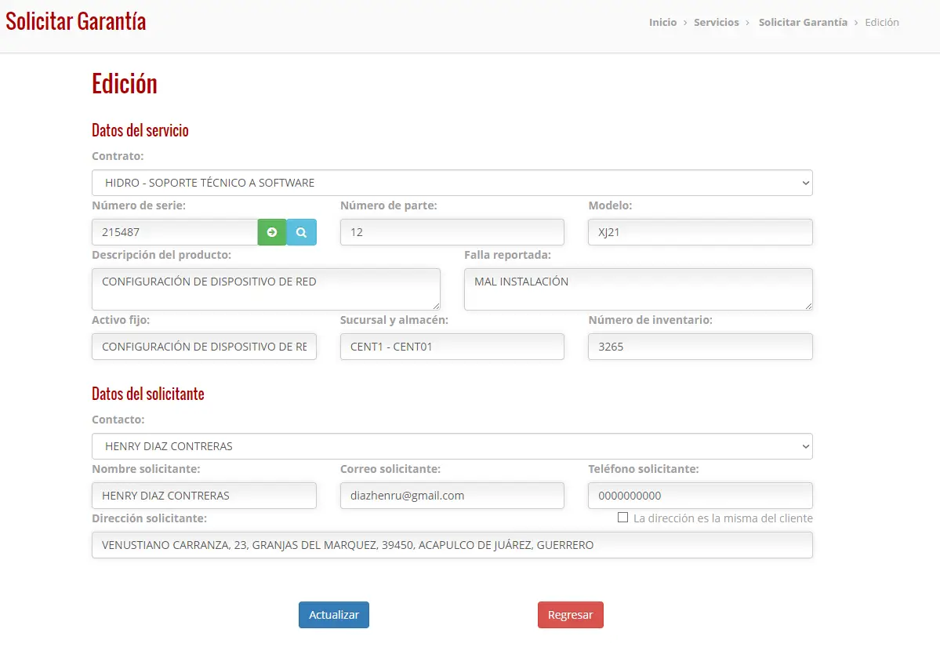Screen dimensions: 940x647
Task: Click the Falla reportada textarea
Action: (x=638, y=289)
